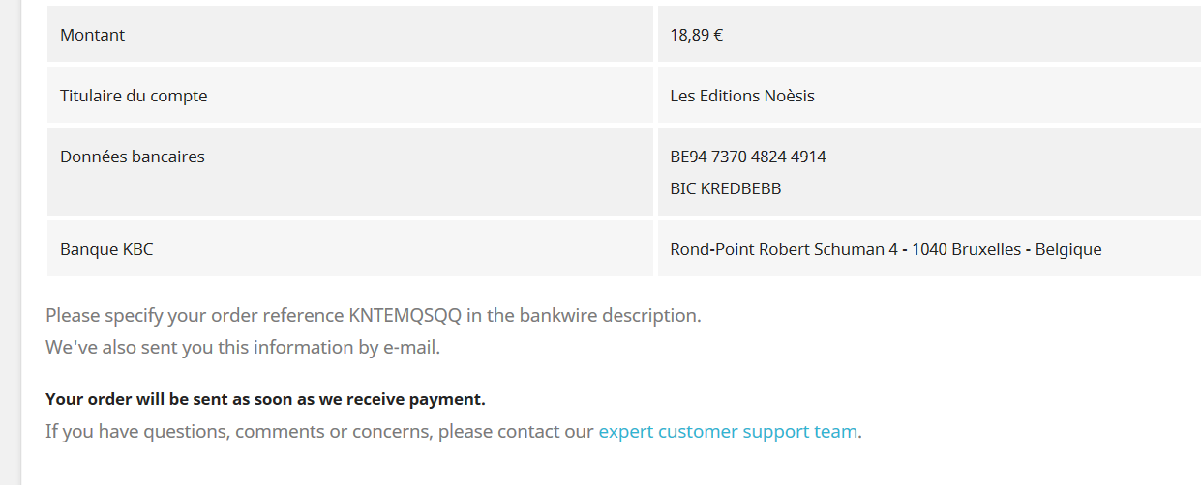This screenshot has height=485, width=1201.
Task: Select the 18,89 € amount value
Action: (697, 35)
